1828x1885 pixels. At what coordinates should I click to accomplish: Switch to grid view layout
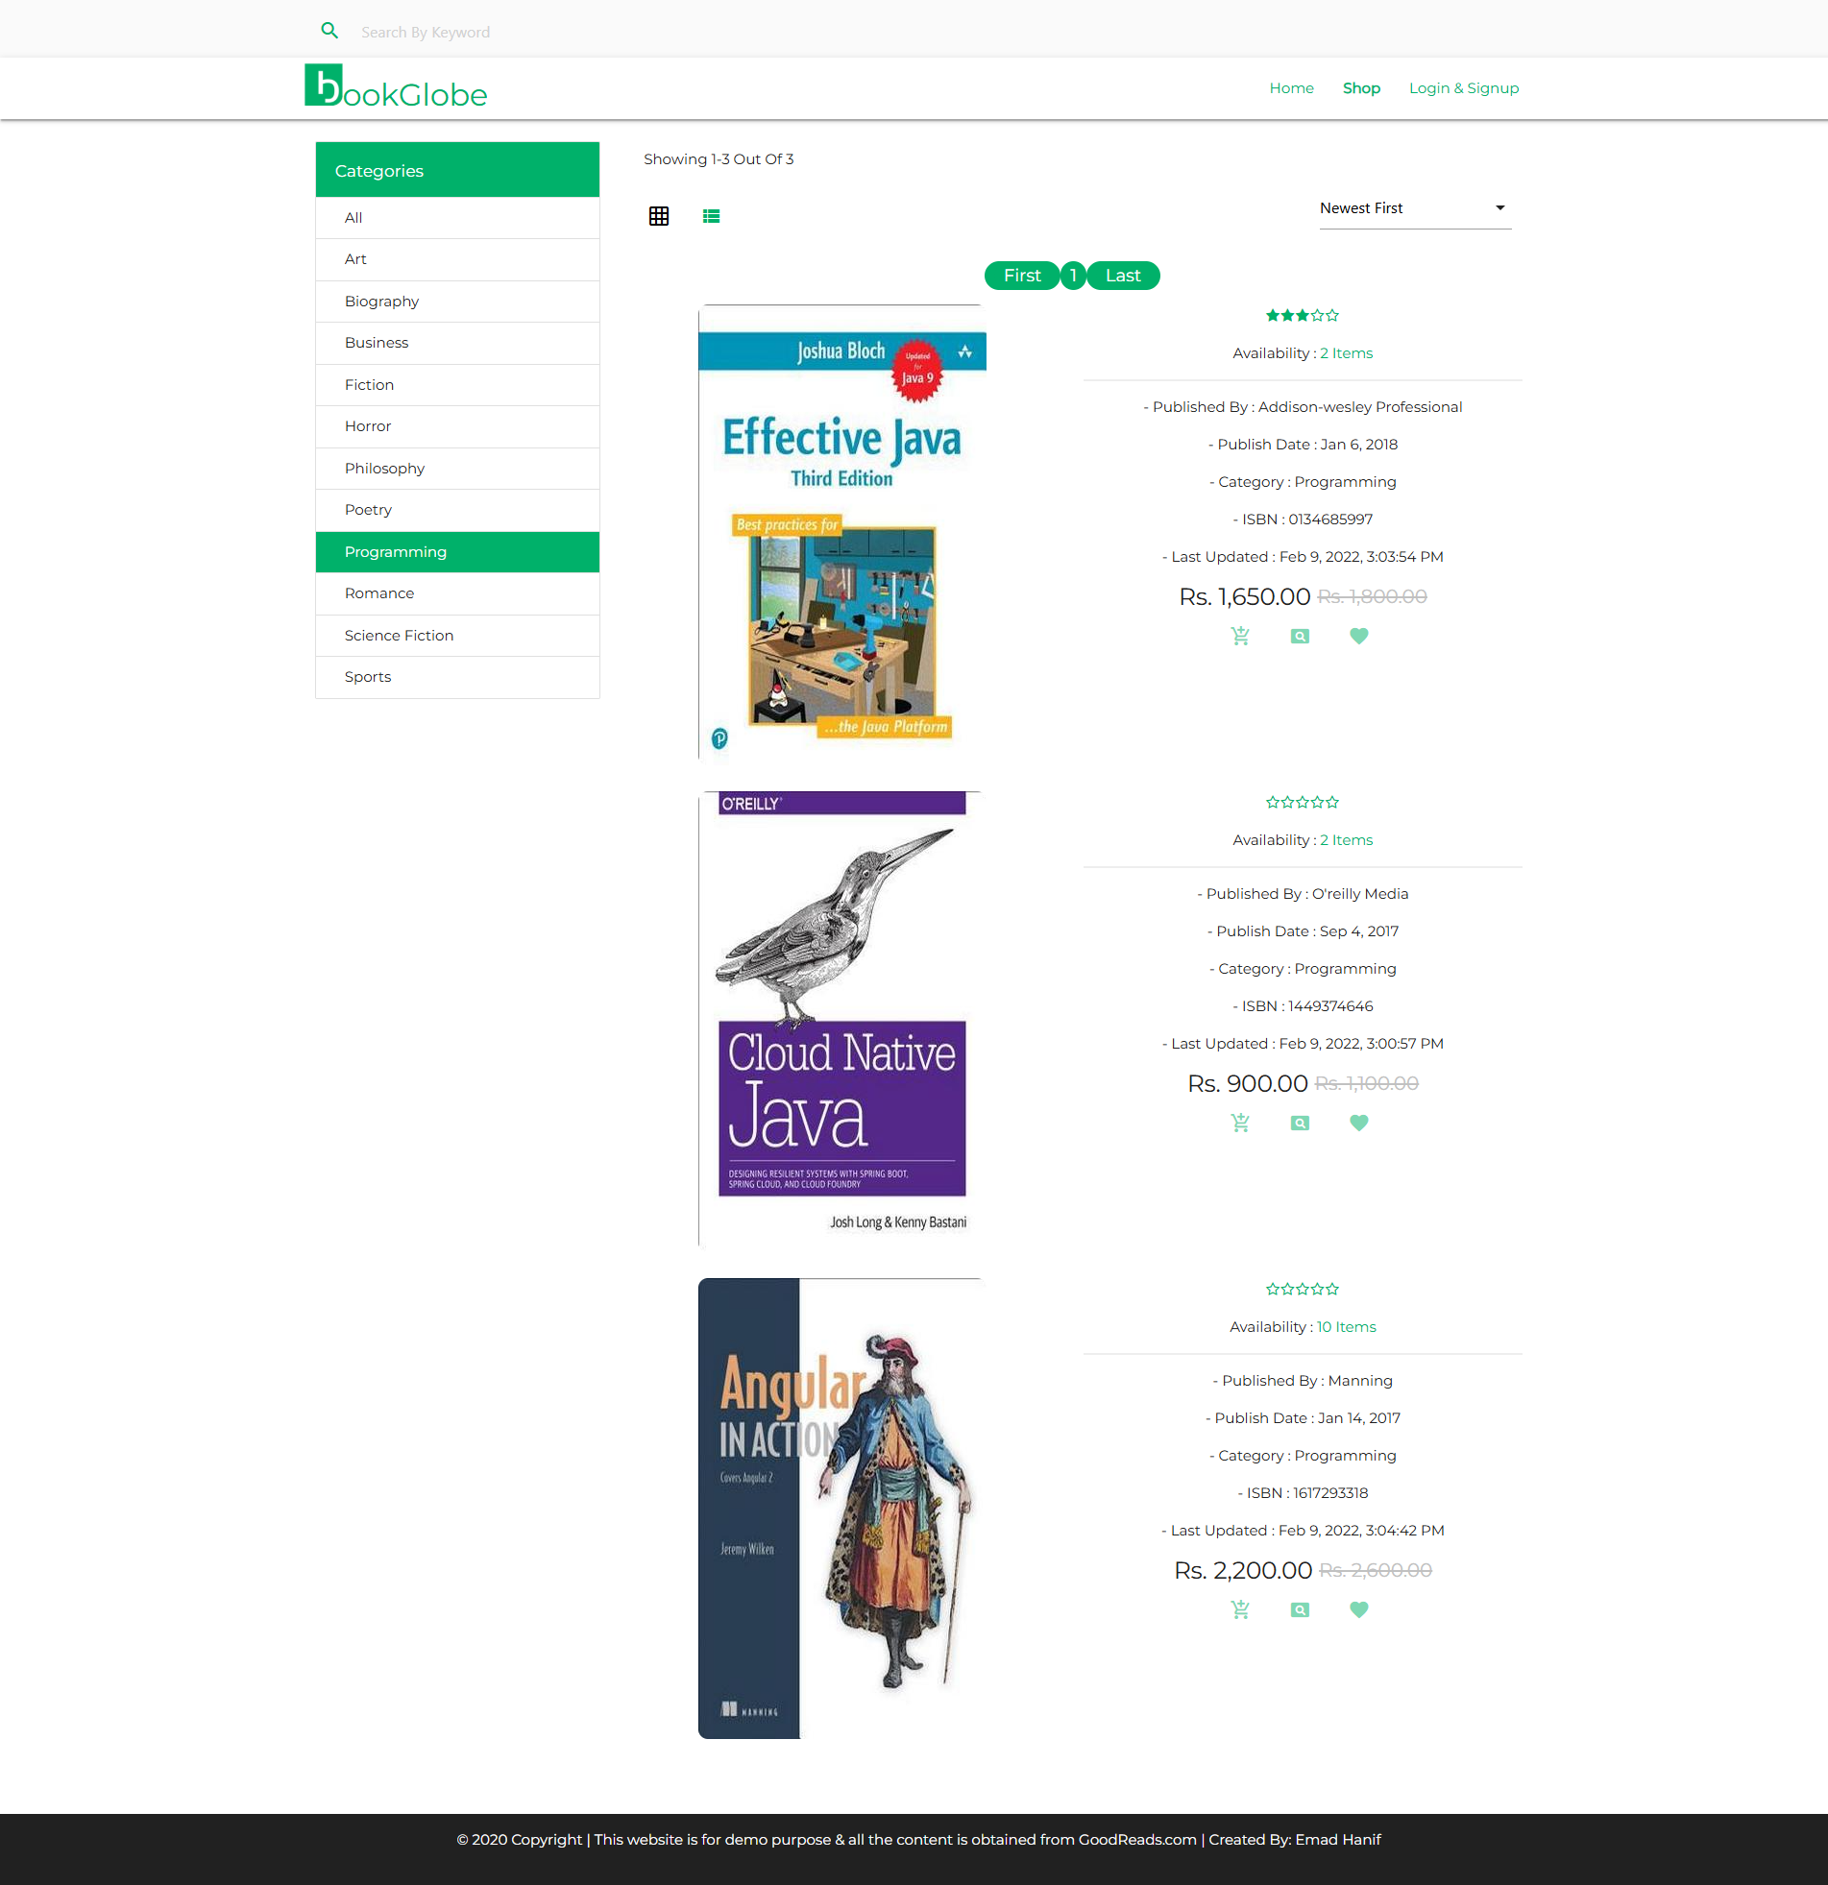point(658,215)
